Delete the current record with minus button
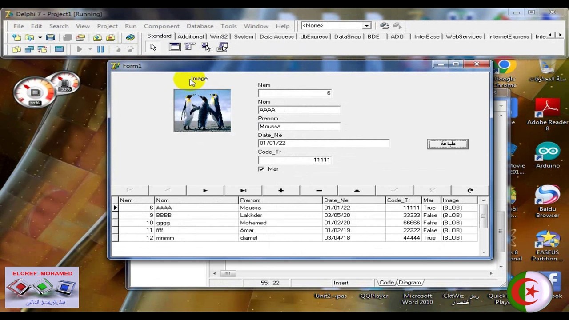The height and width of the screenshot is (320, 569). coord(319,191)
